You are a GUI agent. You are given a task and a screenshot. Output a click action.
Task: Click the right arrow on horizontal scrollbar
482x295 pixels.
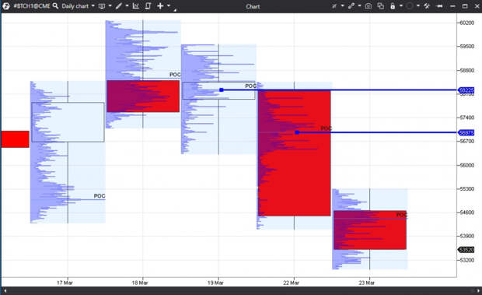(478, 290)
